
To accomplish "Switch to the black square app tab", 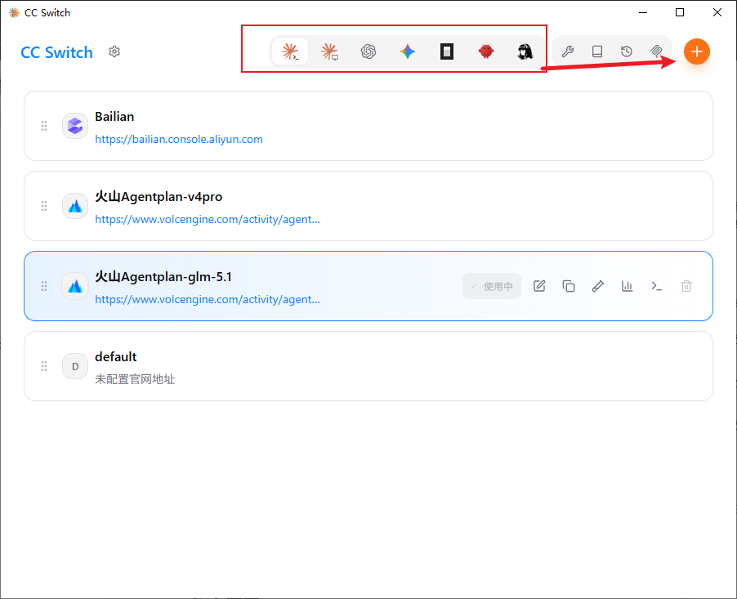I will click(446, 51).
